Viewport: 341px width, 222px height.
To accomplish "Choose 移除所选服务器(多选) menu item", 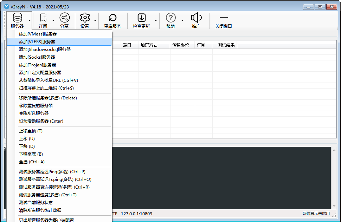I will (x=59, y=98).
